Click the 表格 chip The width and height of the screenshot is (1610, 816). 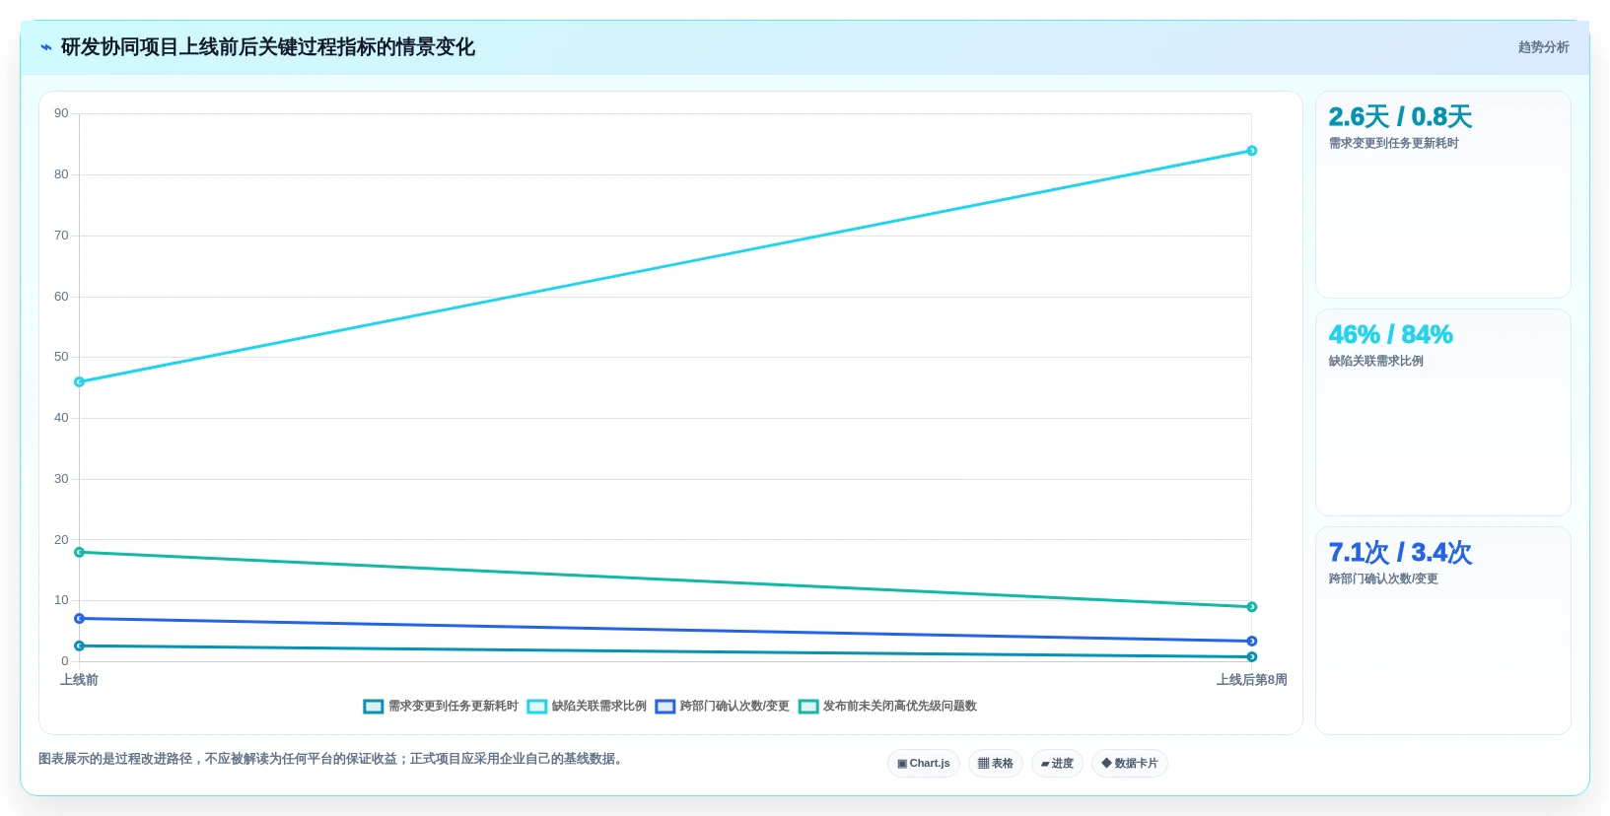996,764
